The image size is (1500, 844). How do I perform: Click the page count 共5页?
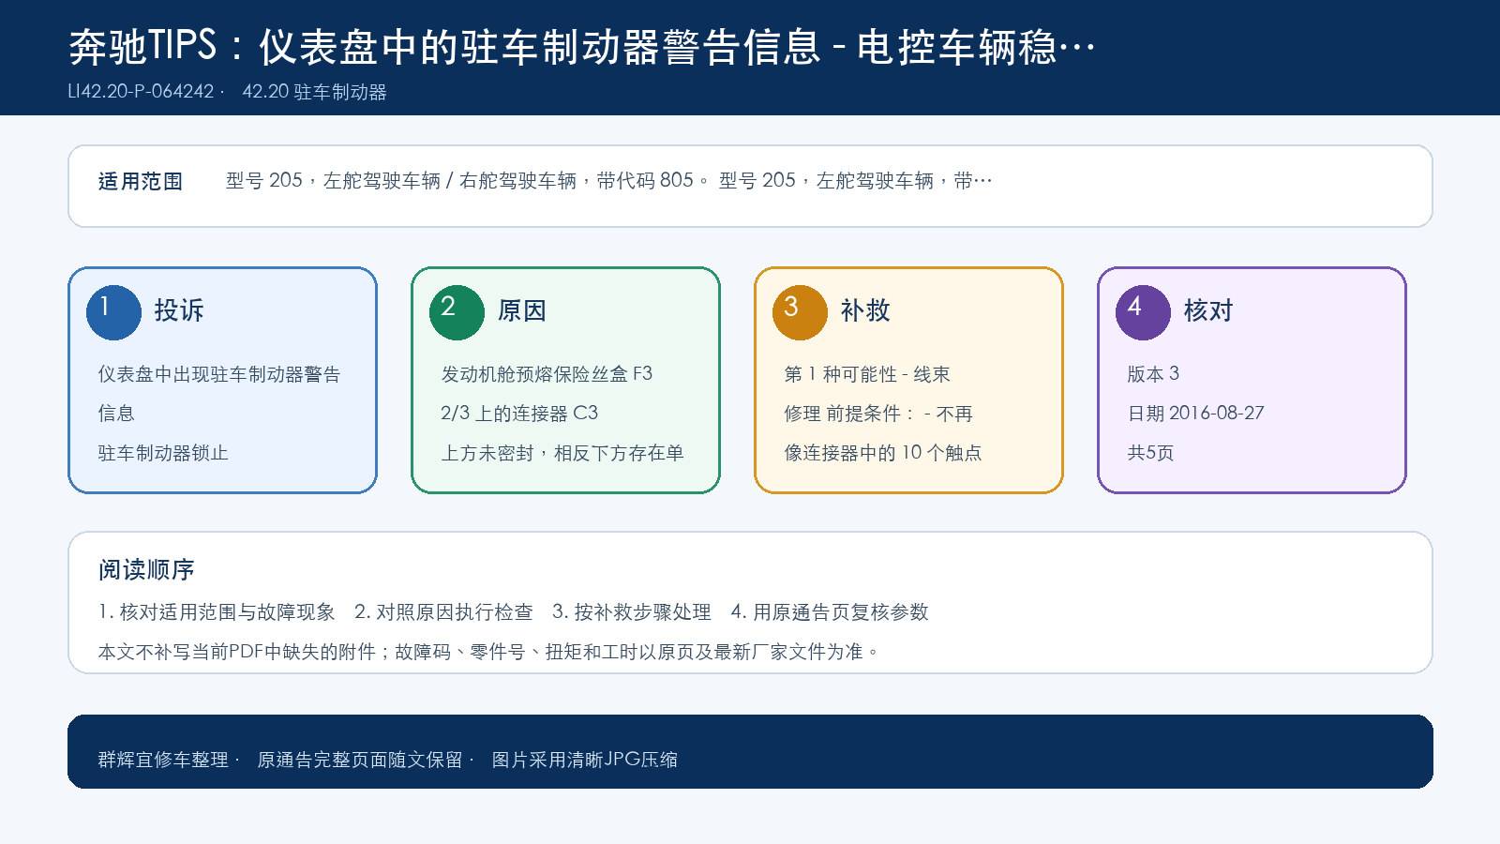(1150, 453)
